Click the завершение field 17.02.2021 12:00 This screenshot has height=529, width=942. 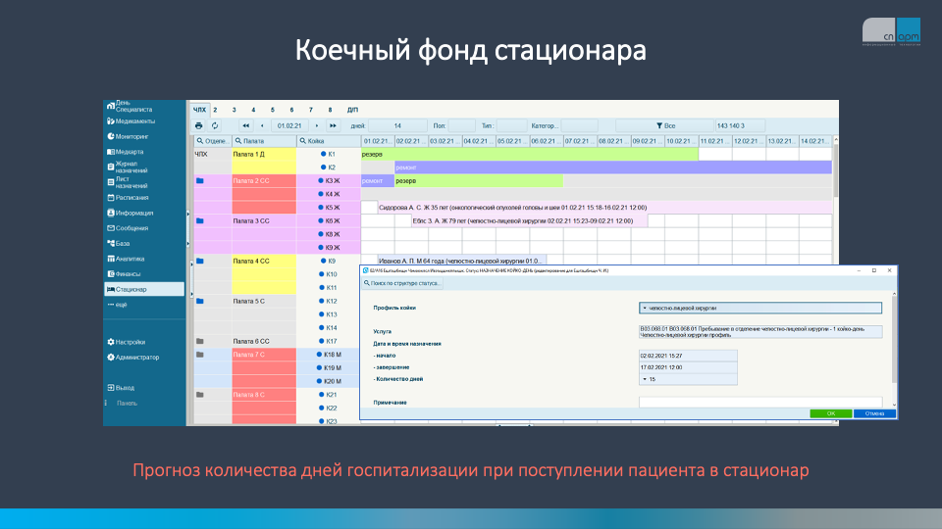pos(688,367)
